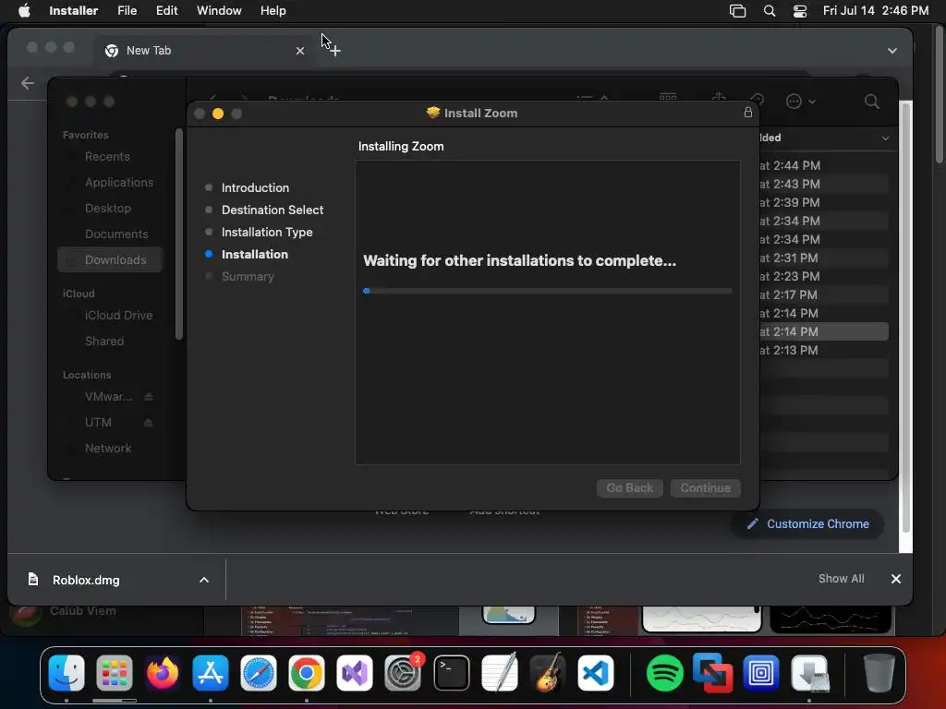Open the Installer menu
This screenshot has height=709, width=946.
pyautogui.click(x=73, y=11)
